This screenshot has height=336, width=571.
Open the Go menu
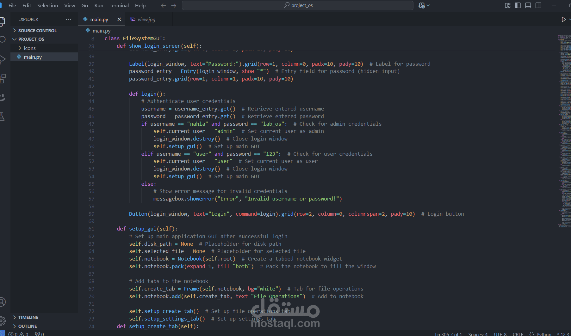85,5
